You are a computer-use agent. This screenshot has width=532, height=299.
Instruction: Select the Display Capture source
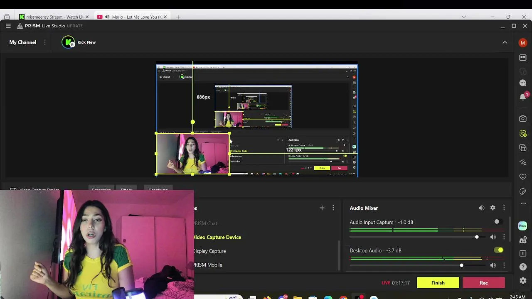pos(210,251)
